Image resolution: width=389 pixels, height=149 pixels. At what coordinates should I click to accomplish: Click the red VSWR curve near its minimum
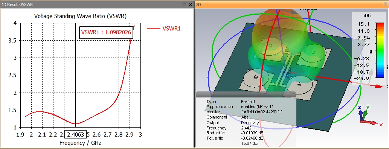coord(75,123)
